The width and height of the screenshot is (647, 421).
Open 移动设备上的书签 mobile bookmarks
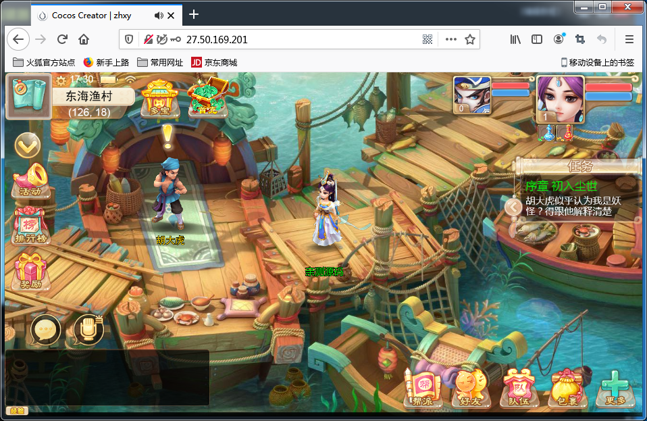click(598, 62)
